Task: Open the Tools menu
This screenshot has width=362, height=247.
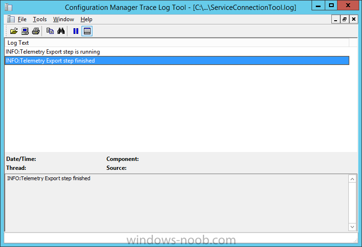Action: coord(40,19)
